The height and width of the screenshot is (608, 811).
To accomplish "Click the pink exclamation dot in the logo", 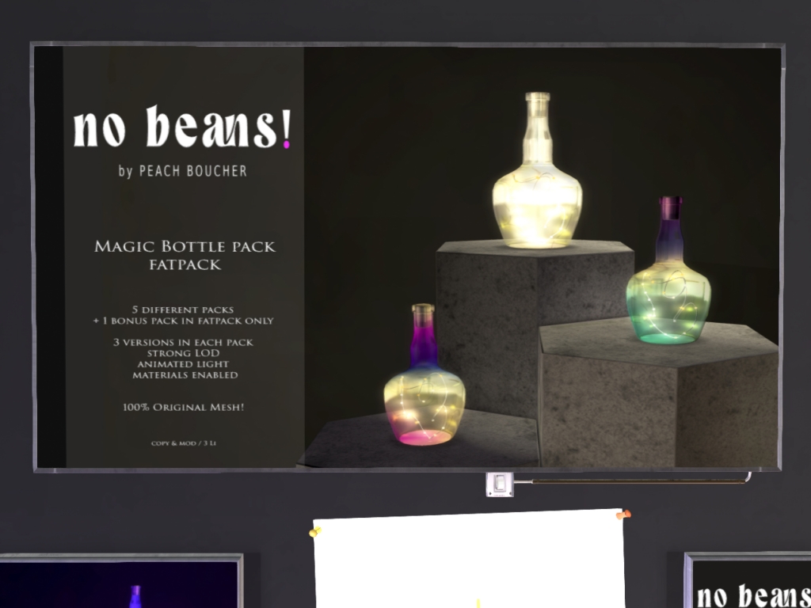I will [286, 145].
